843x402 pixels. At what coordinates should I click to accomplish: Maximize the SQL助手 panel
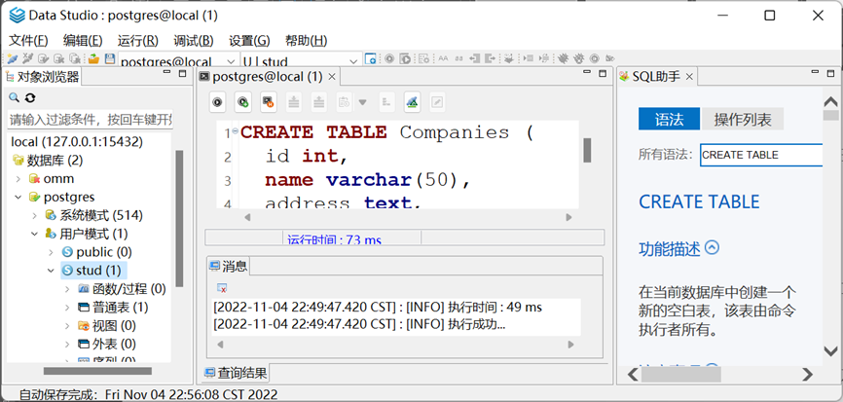pos(832,73)
